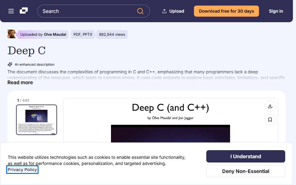Image resolution: width=296 pixels, height=185 pixels.
Task: Click the SlideShare logo icon
Action: pyautogui.click(x=24, y=10)
